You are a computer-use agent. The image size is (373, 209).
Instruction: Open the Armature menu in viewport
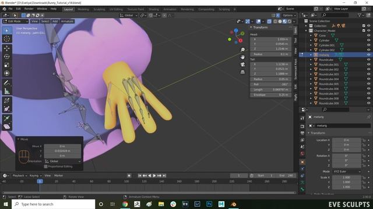tap(67, 21)
